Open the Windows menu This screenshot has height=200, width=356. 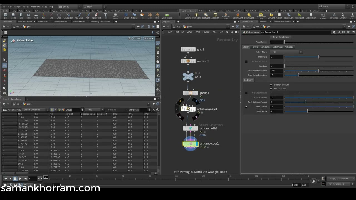coord(36,7)
